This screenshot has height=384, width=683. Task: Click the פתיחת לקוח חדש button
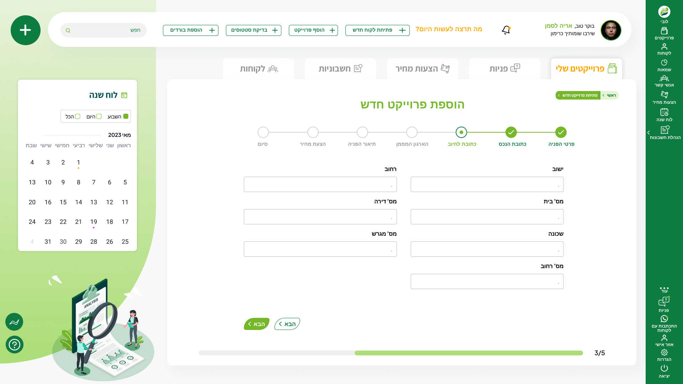click(x=377, y=30)
